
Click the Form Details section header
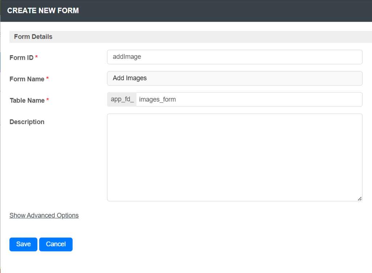point(33,37)
